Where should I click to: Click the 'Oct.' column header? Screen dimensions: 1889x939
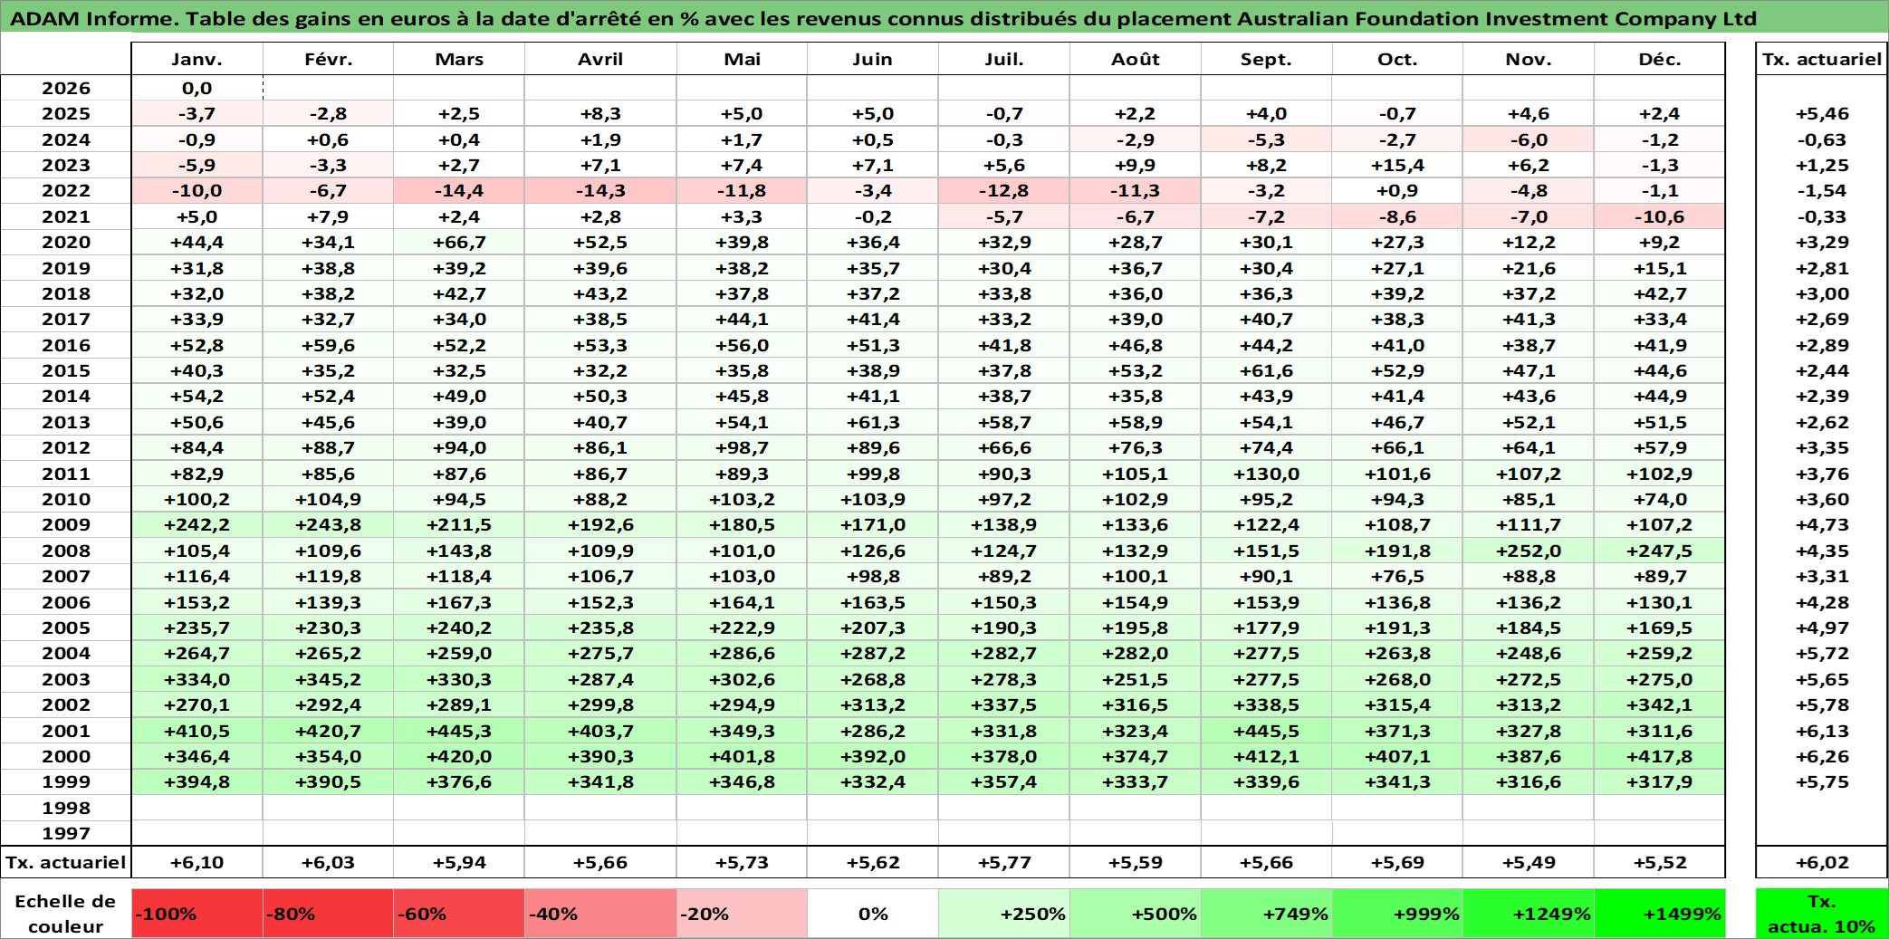(x=1397, y=59)
